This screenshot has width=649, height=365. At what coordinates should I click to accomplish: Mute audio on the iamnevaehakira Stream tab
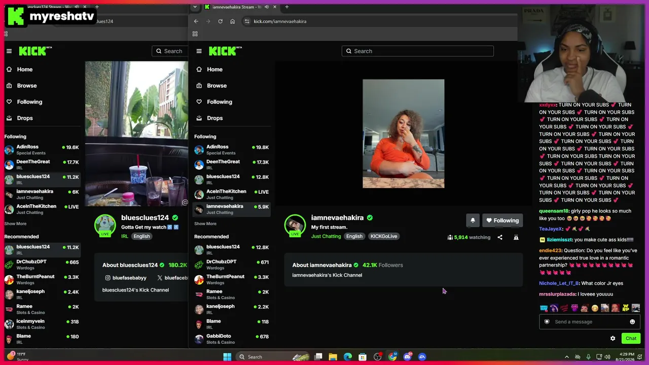[266, 7]
